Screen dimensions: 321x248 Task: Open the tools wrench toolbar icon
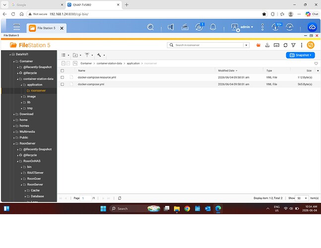coord(99,55)
